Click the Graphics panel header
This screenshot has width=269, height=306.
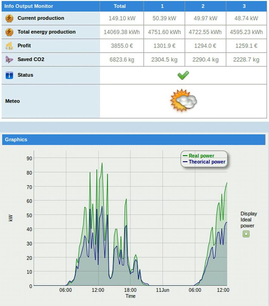(x=134, y=140)
